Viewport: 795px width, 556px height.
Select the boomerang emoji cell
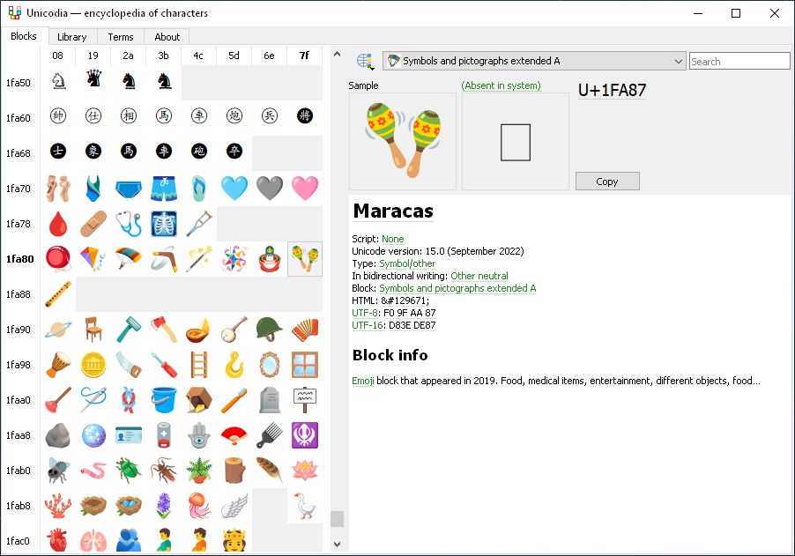[x=163, y=258]
